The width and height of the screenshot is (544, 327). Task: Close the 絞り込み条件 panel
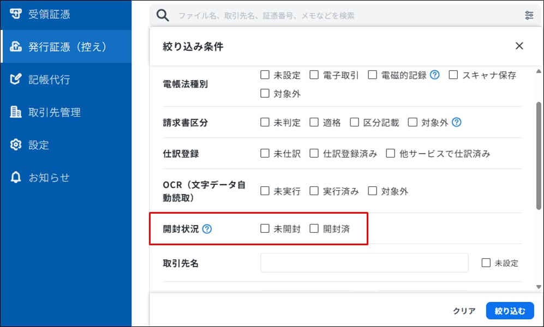pos(519,46)
